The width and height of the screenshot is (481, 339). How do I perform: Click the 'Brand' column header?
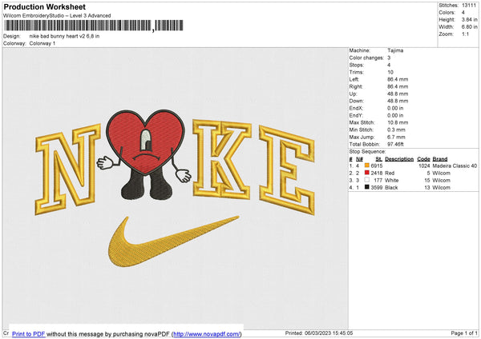click(x=440, y=159)
